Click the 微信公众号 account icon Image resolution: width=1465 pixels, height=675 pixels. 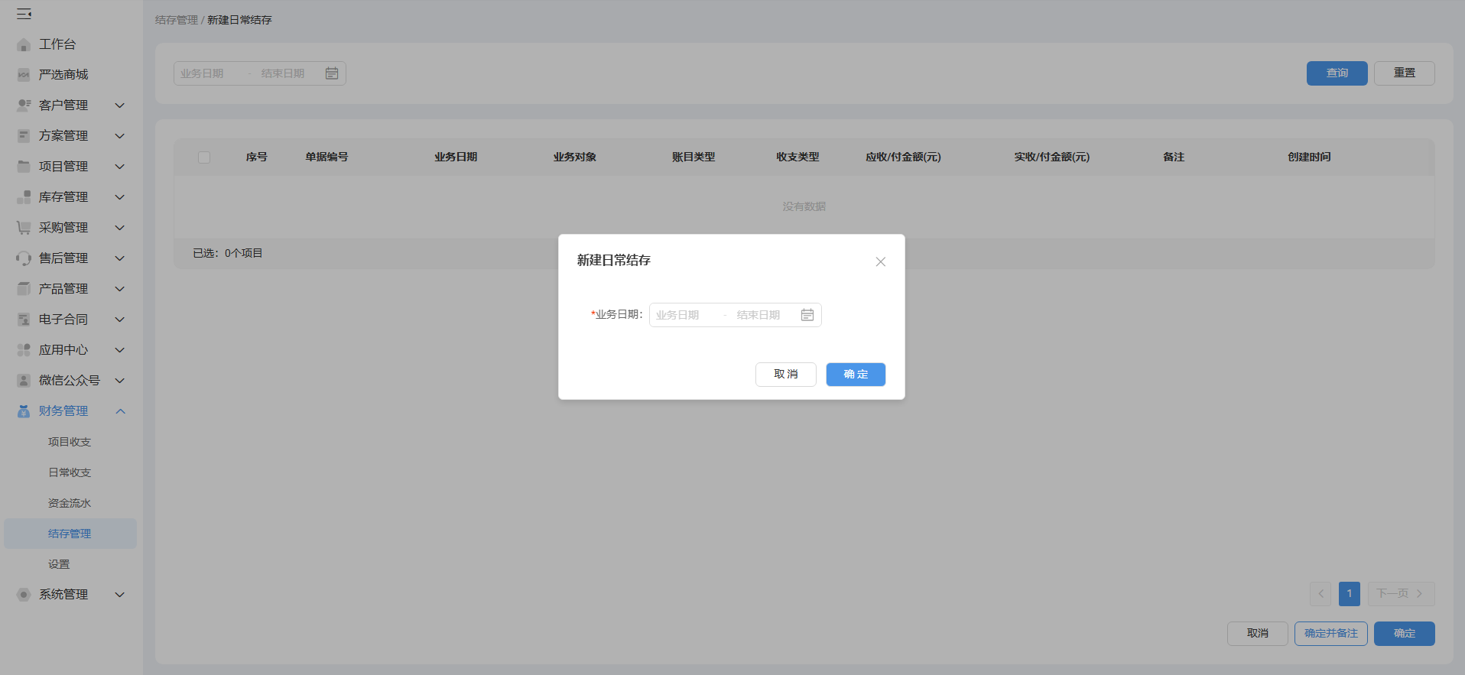24,381
